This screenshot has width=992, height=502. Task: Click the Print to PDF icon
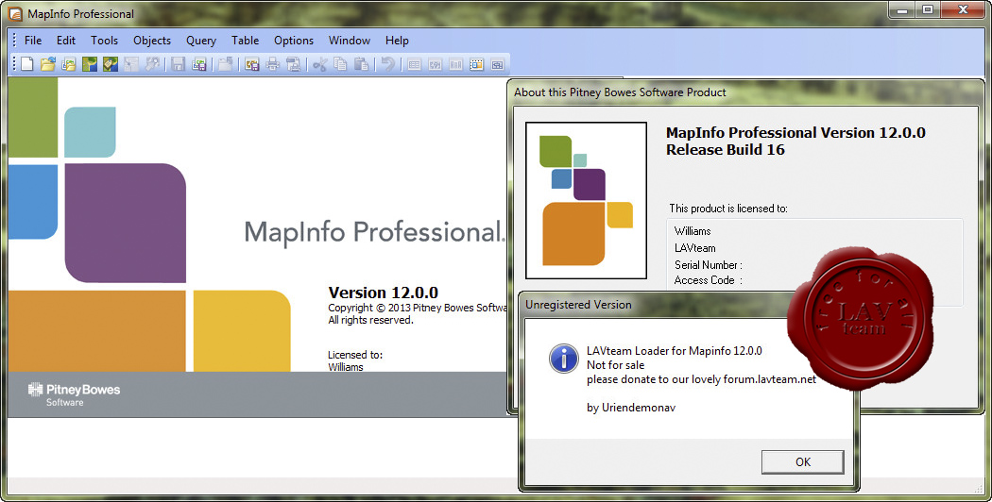coord(294,64)
